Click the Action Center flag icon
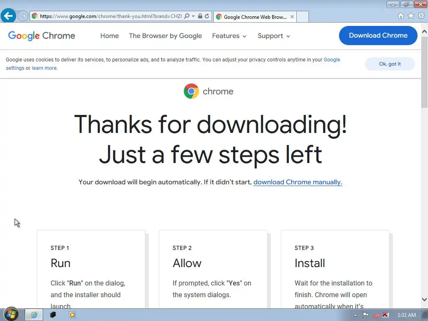Viewport: 428px width, 321px height. click(x=365, y=315)
